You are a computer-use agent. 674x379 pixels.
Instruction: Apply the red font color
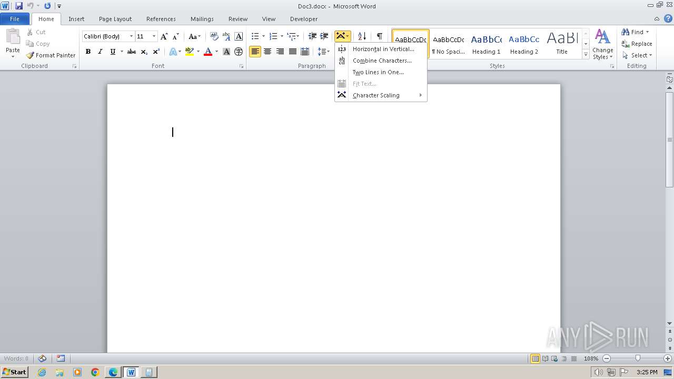click(208, 52)
